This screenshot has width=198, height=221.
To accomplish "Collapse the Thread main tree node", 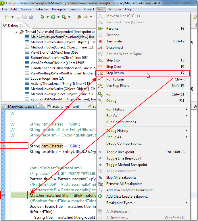I will pos(16,32).
